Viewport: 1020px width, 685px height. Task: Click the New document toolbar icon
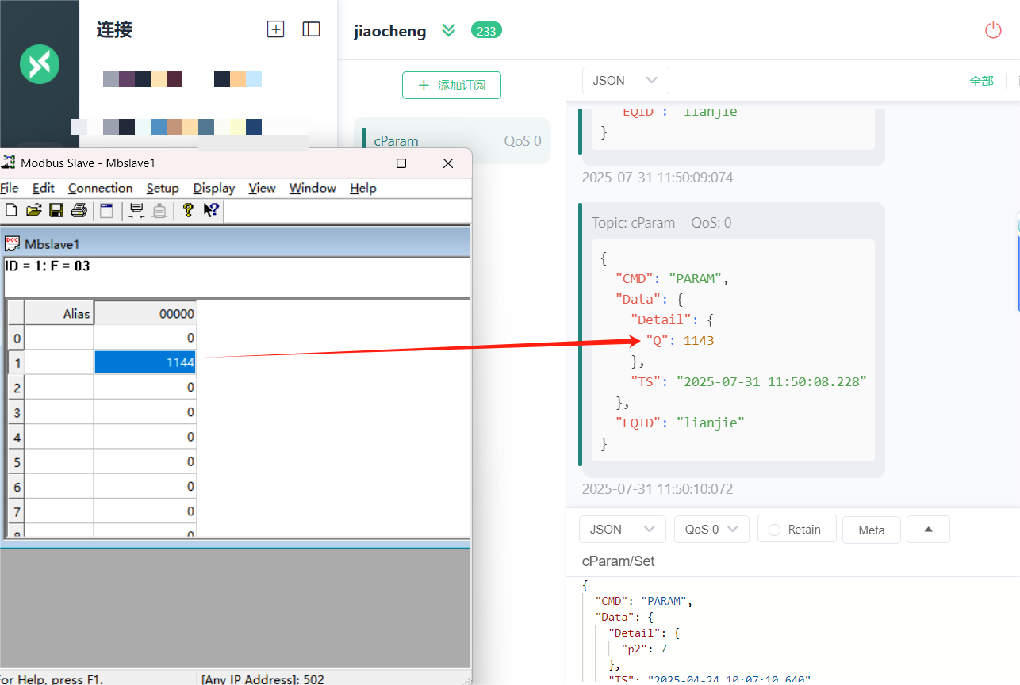(x=11, y=210)
